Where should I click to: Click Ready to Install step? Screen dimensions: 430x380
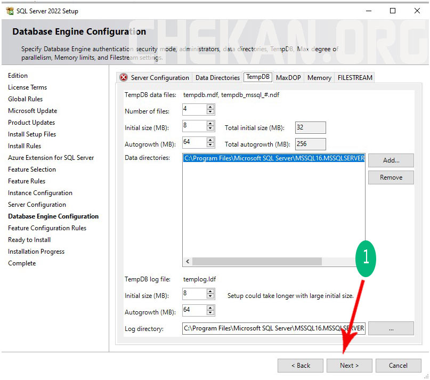[x=29, y=240]
